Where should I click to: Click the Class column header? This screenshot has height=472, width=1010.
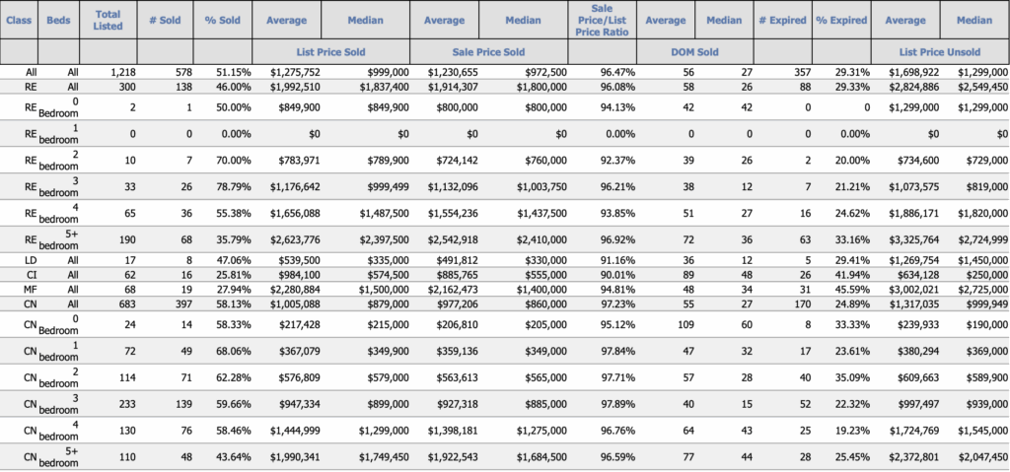coord(19,20)
